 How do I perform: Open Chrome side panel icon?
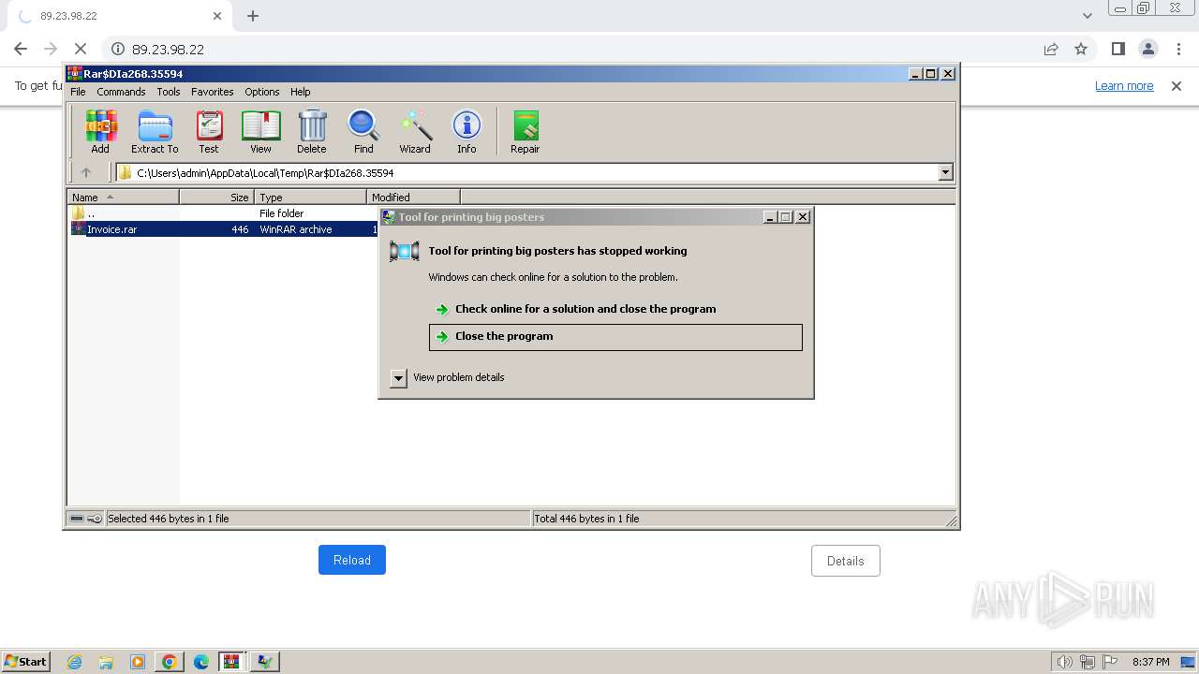1118,49
